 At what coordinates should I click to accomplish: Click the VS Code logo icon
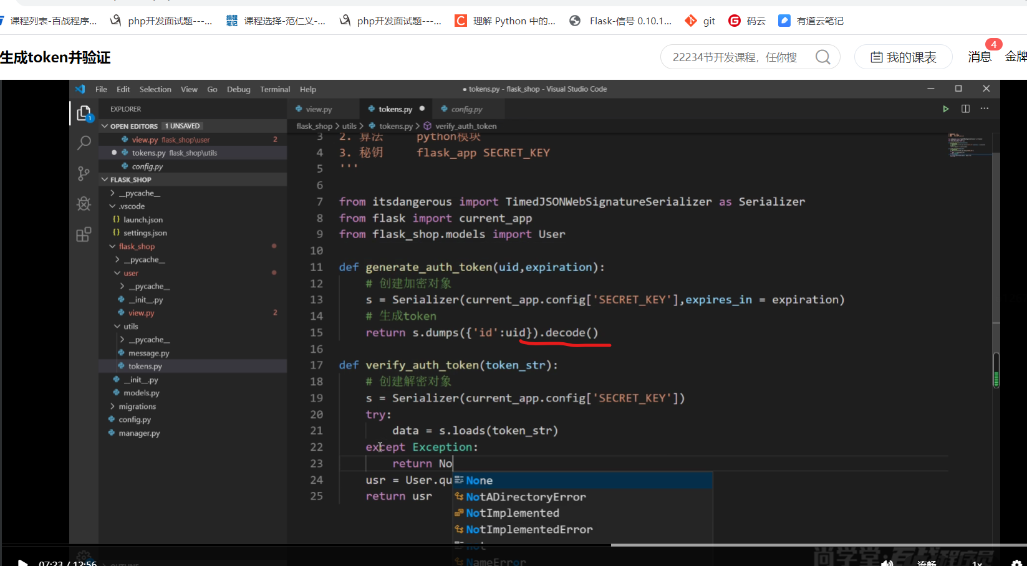pos(80,89)
